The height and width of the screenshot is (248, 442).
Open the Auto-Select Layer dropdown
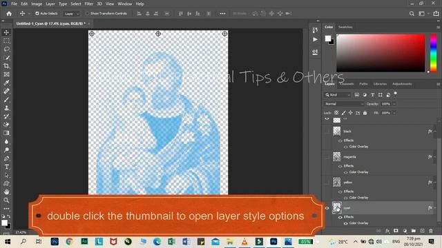(x=72, y=14)
